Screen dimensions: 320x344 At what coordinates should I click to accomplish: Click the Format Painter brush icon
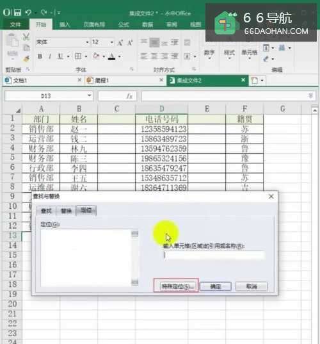click(26, 58)
